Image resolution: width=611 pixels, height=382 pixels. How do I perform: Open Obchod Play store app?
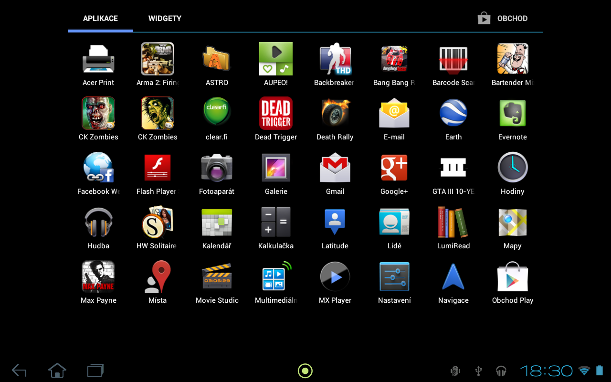[512, 276]
